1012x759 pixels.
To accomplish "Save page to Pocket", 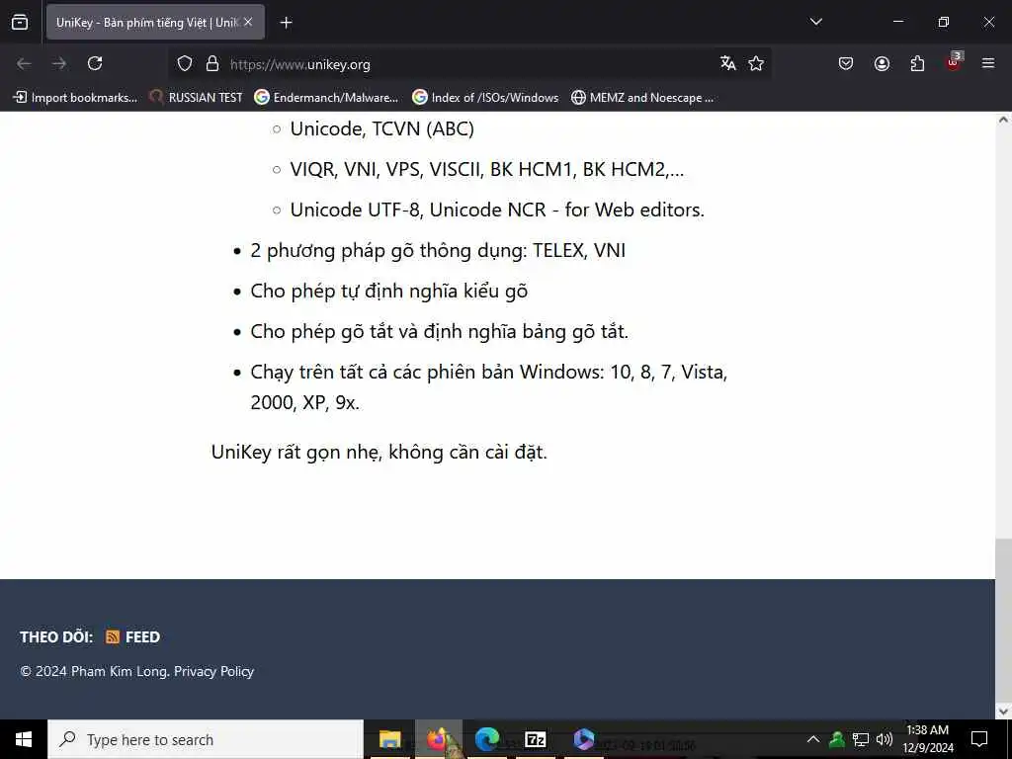I will tap(846, 63).
